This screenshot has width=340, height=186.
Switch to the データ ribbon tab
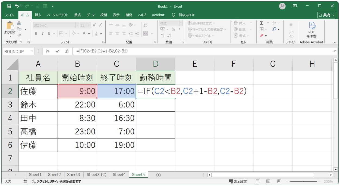coord(91,15)
